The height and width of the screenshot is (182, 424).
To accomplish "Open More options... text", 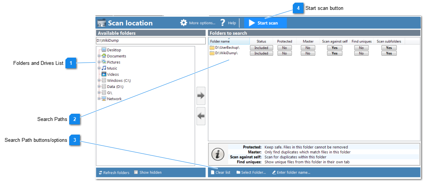I will [202, 23].
